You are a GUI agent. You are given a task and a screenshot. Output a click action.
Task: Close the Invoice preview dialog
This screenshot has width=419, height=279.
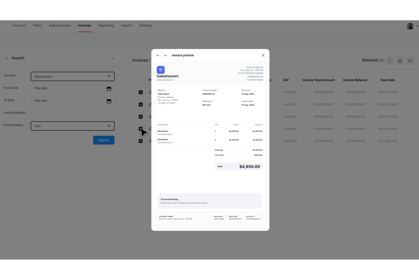point(263,55)
